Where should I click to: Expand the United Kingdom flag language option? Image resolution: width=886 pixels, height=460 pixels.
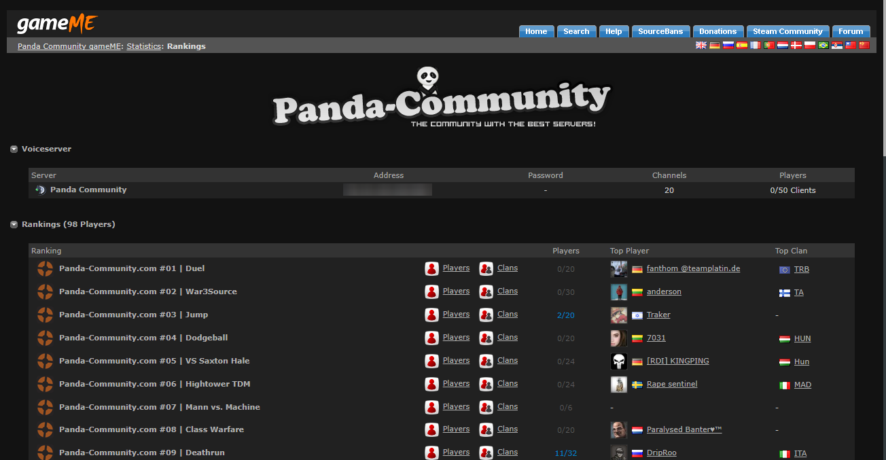click(x=701, y=45)
